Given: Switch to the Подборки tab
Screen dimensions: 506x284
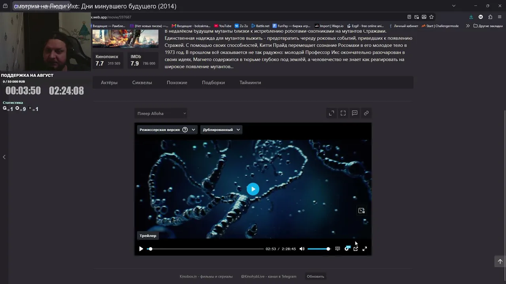Looking at the screenshot, I should point(213,82).
